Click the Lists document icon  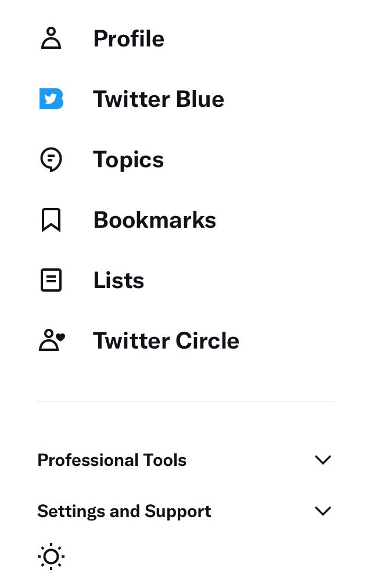point(51,280)
